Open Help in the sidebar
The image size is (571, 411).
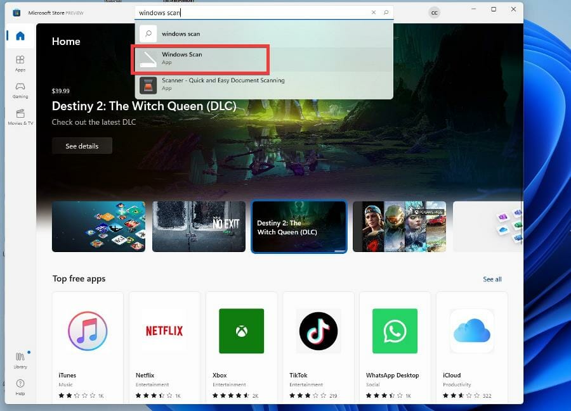20,387
